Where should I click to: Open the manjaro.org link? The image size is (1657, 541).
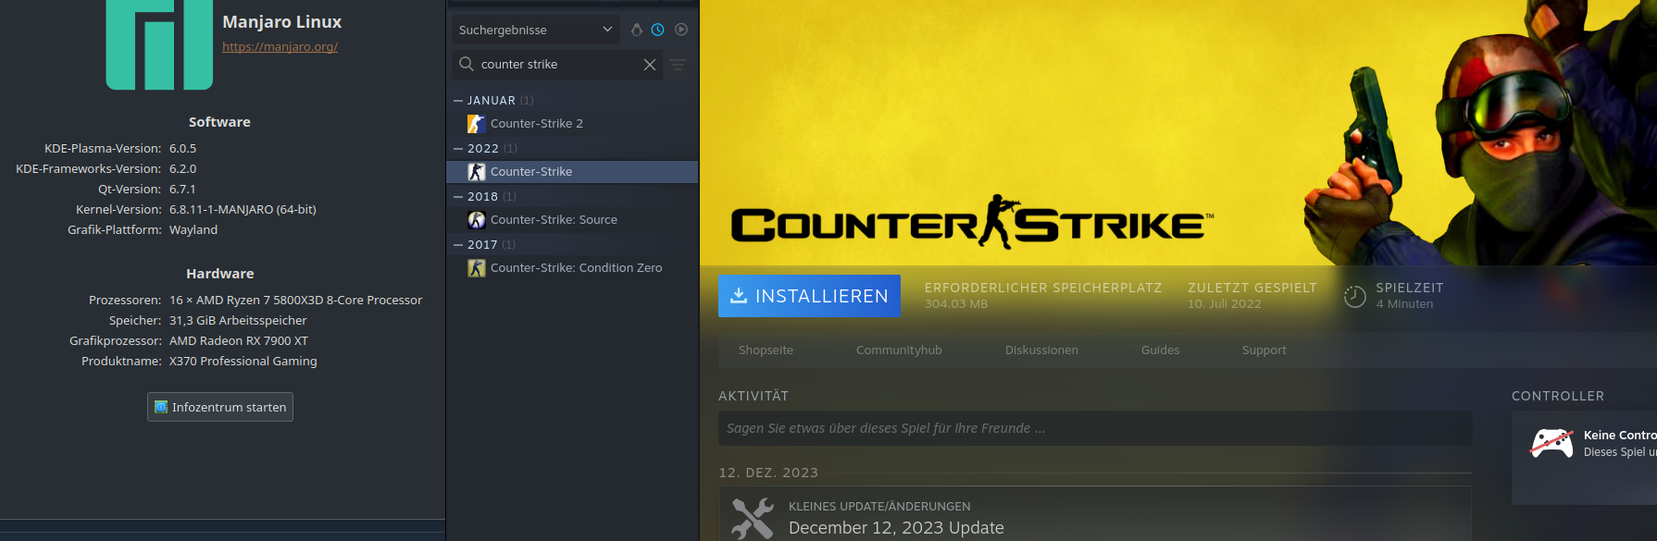tap(280, 46)
